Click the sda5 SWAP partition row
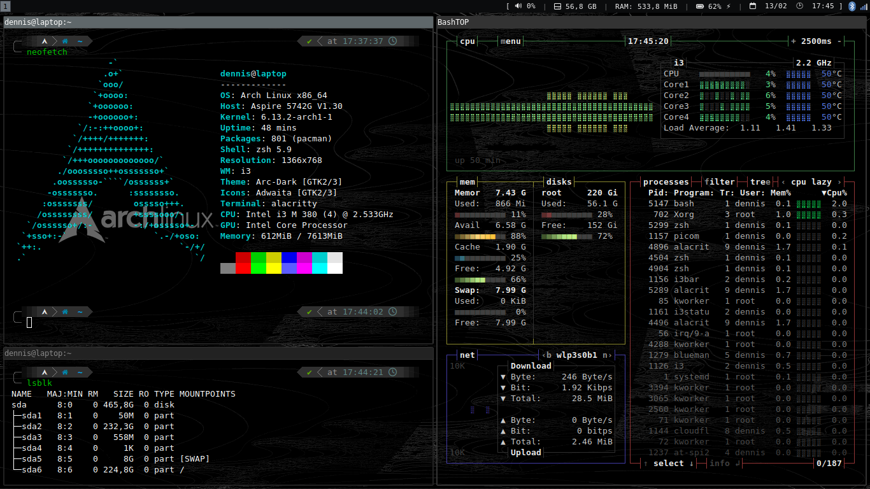Screen dimensions: 870x489 click(111, 459)
